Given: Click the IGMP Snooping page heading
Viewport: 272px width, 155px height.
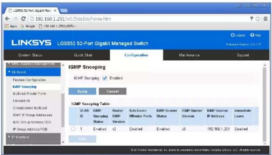Looking at the screenshot, I should [87, 67].
